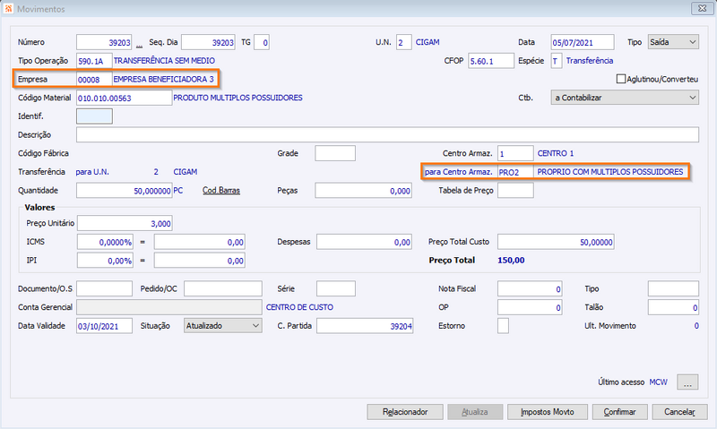
Task: Click the IPI percentage field
Action: point(105,261)
